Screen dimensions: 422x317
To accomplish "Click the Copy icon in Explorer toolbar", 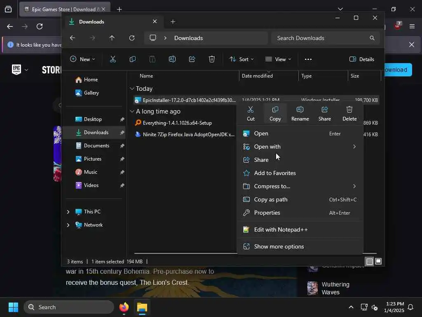I will point(133,59).
